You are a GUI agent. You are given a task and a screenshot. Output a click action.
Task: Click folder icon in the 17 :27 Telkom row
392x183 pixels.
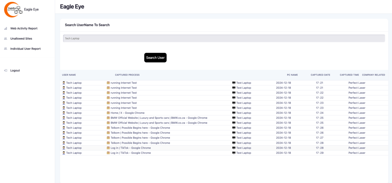[108, 138]
